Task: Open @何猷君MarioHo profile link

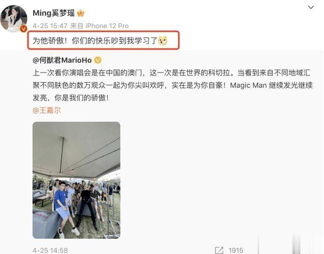Action: 62,60
